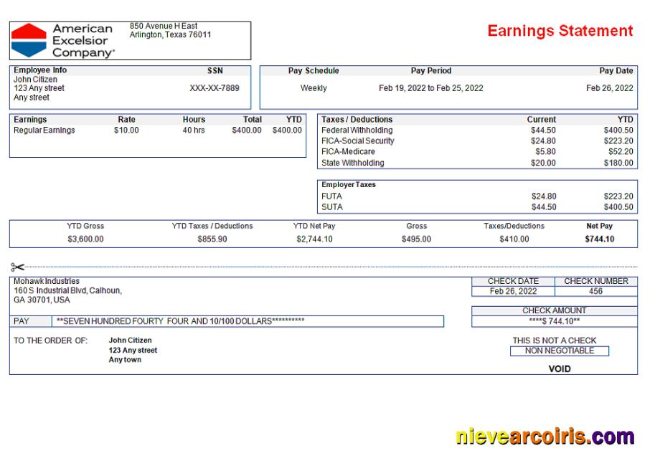Click the SUTA YTD amount $400.50
Image resolution: width=655 pixels, height=471 pixels.
[x=618, y=207]
